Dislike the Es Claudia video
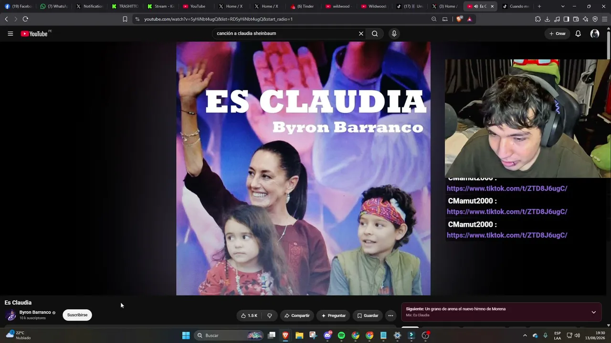This screenshot has width=611, height=343. pos(270,315)
